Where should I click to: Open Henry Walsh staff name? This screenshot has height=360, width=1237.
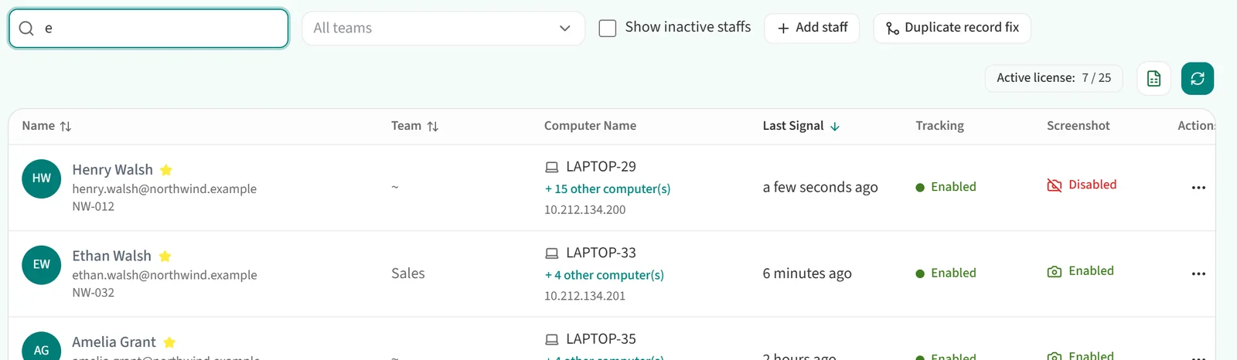pos(112,170)
